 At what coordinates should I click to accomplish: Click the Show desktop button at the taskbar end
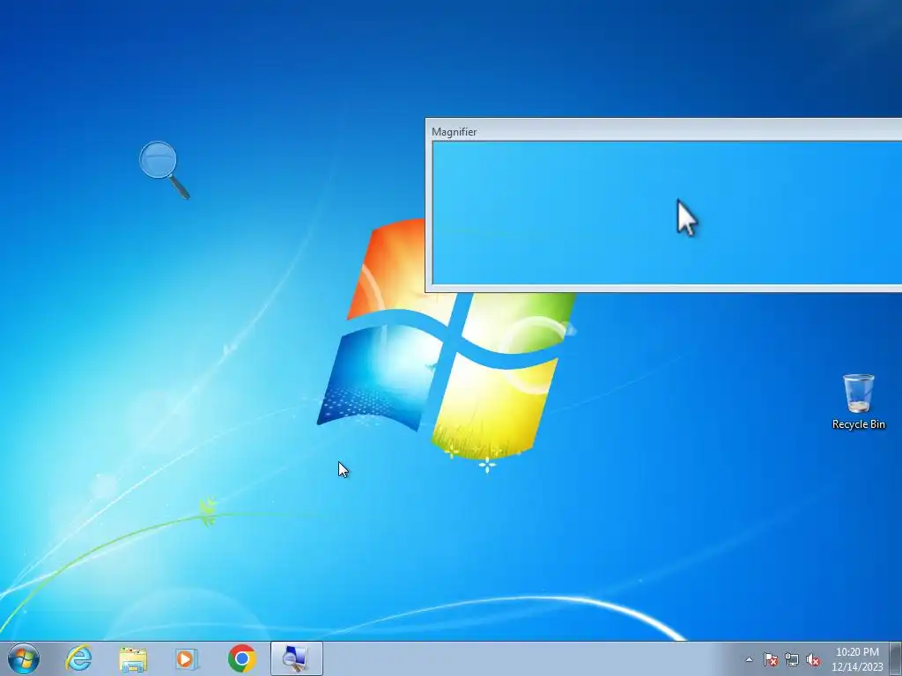[896, 658]
